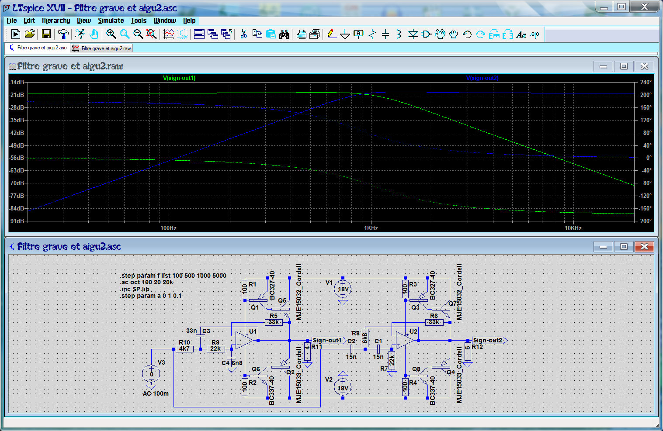
Task: Minimize the Filtre grave et aigu2.asc schematic pane
Action: [603, 247]
